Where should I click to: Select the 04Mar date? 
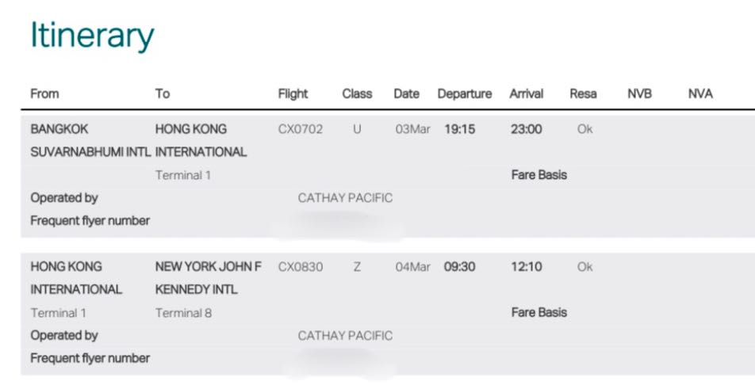412,267
